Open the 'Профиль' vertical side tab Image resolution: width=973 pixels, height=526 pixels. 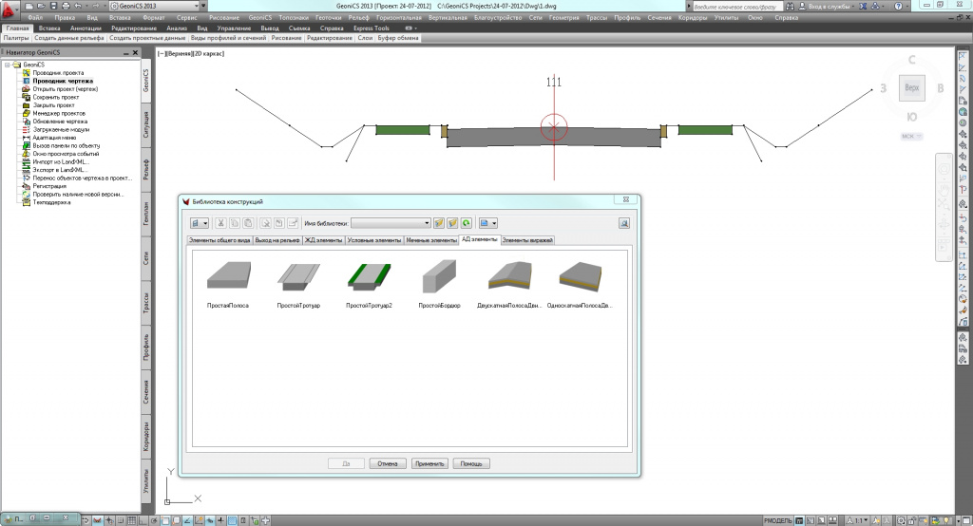click(146, 348)
